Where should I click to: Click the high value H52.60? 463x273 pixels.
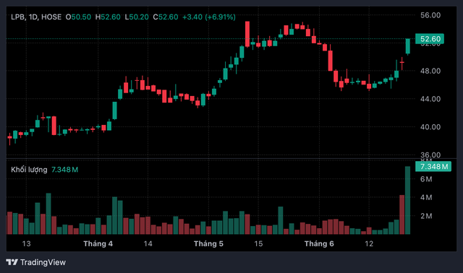click(x=108, y=17)
